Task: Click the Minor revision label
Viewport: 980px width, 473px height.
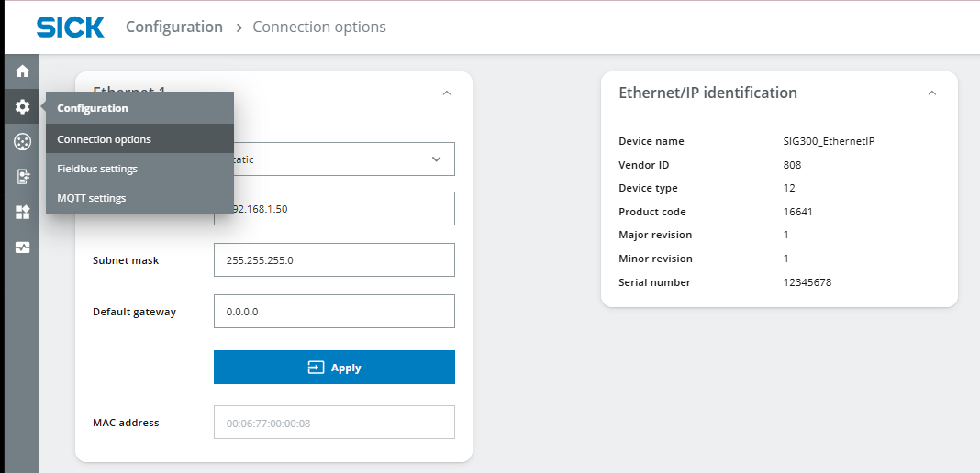Action: click(x=655, y=258)
